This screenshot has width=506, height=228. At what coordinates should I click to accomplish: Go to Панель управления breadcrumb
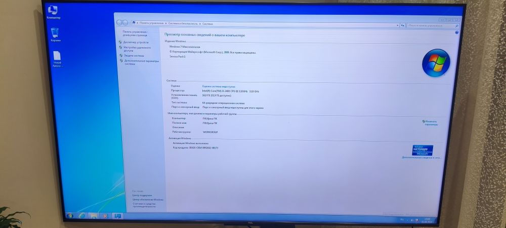coord(151,23)
